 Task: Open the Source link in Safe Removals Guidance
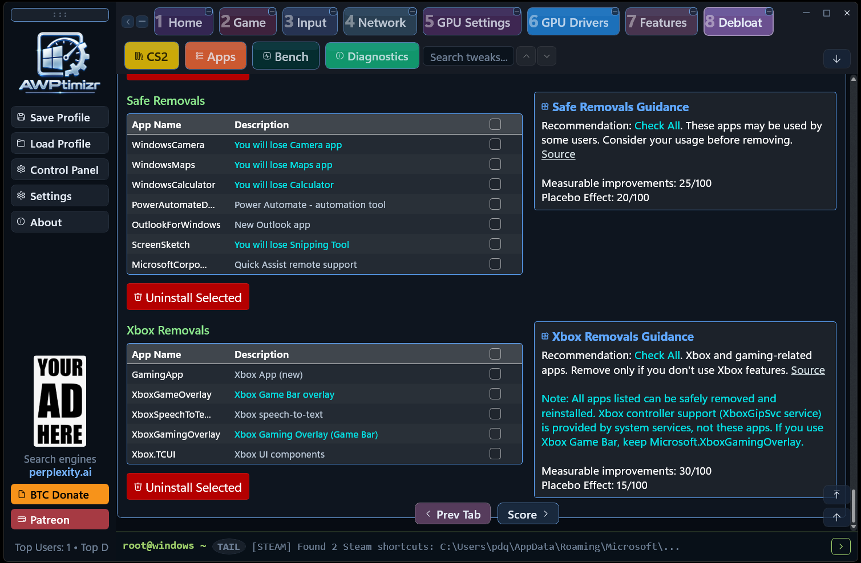(x=558, y=154)
